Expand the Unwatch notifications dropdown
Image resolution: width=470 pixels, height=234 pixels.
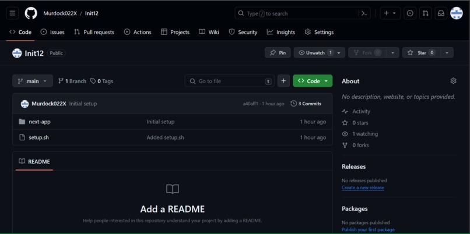click(x=339, y=52)
